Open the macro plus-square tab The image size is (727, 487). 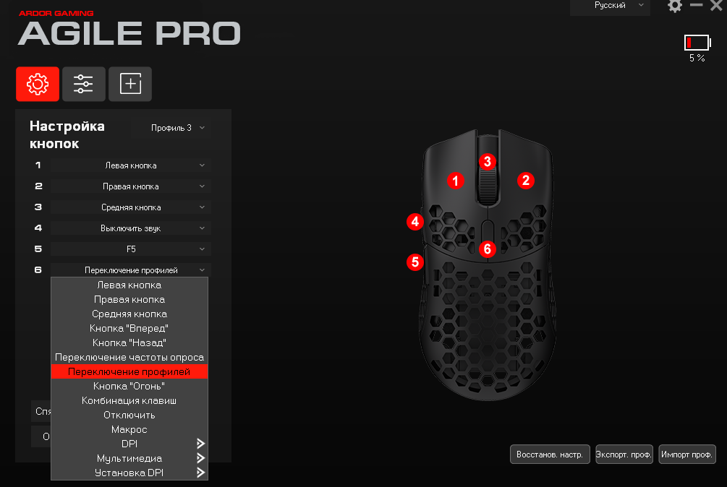point(129,84)
